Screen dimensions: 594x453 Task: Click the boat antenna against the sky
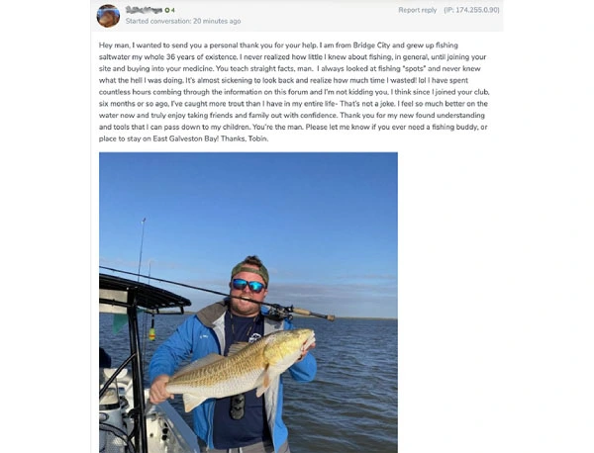pyautogui.click(x=141, y=248)
